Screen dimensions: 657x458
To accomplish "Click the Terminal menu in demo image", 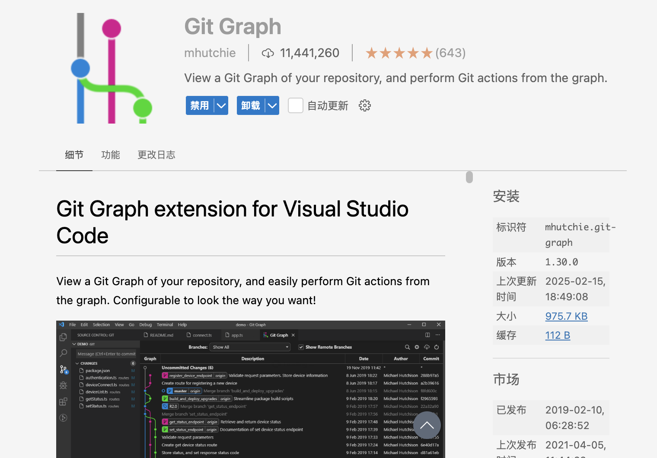I will pyautogui.click(x=165, y=324).
